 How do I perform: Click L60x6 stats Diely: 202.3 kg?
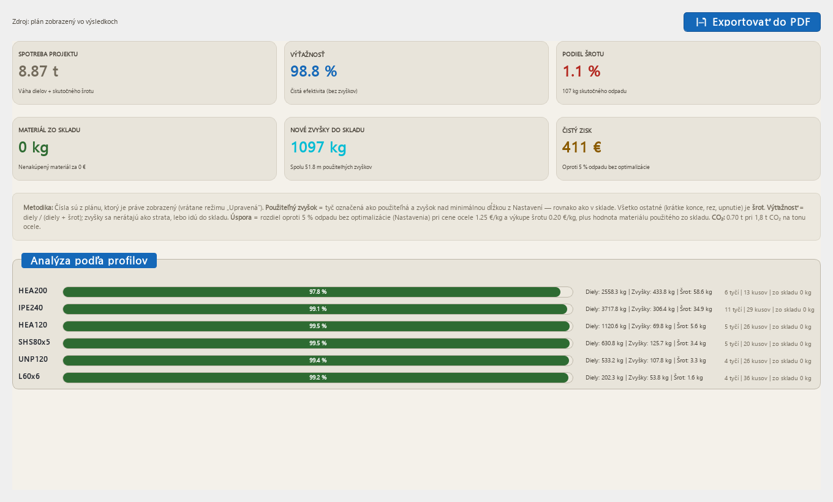605,378
